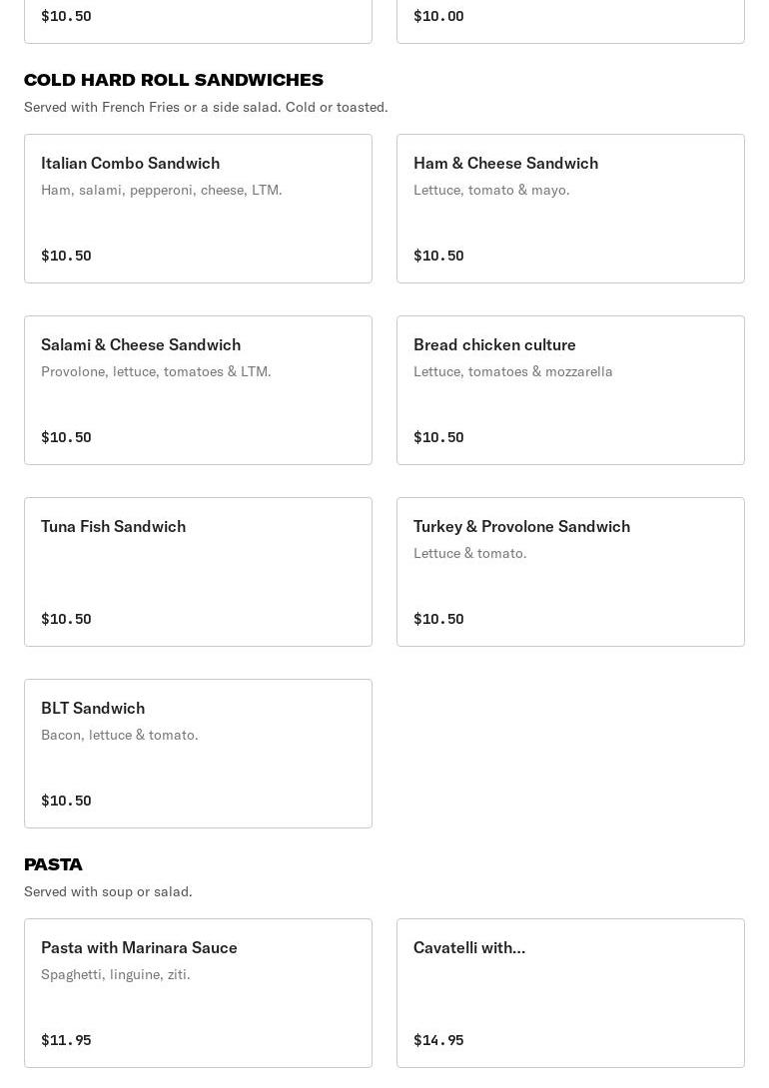769x1088 pixels.
Task: Click the Served with soup or salad note
Action: [x=108, y=891]
